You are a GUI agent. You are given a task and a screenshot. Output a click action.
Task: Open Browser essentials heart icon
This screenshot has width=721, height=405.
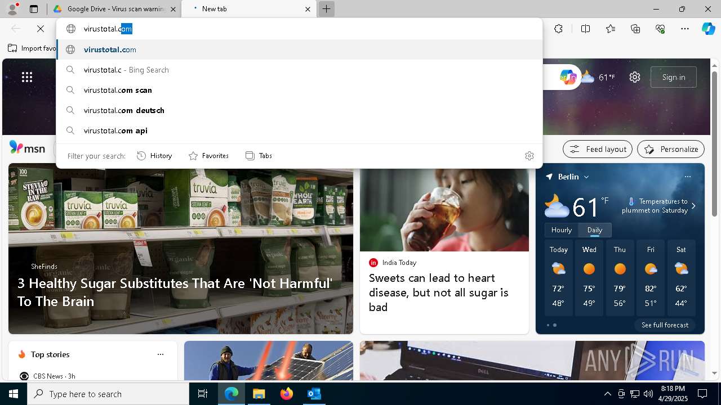coord(660,29)
